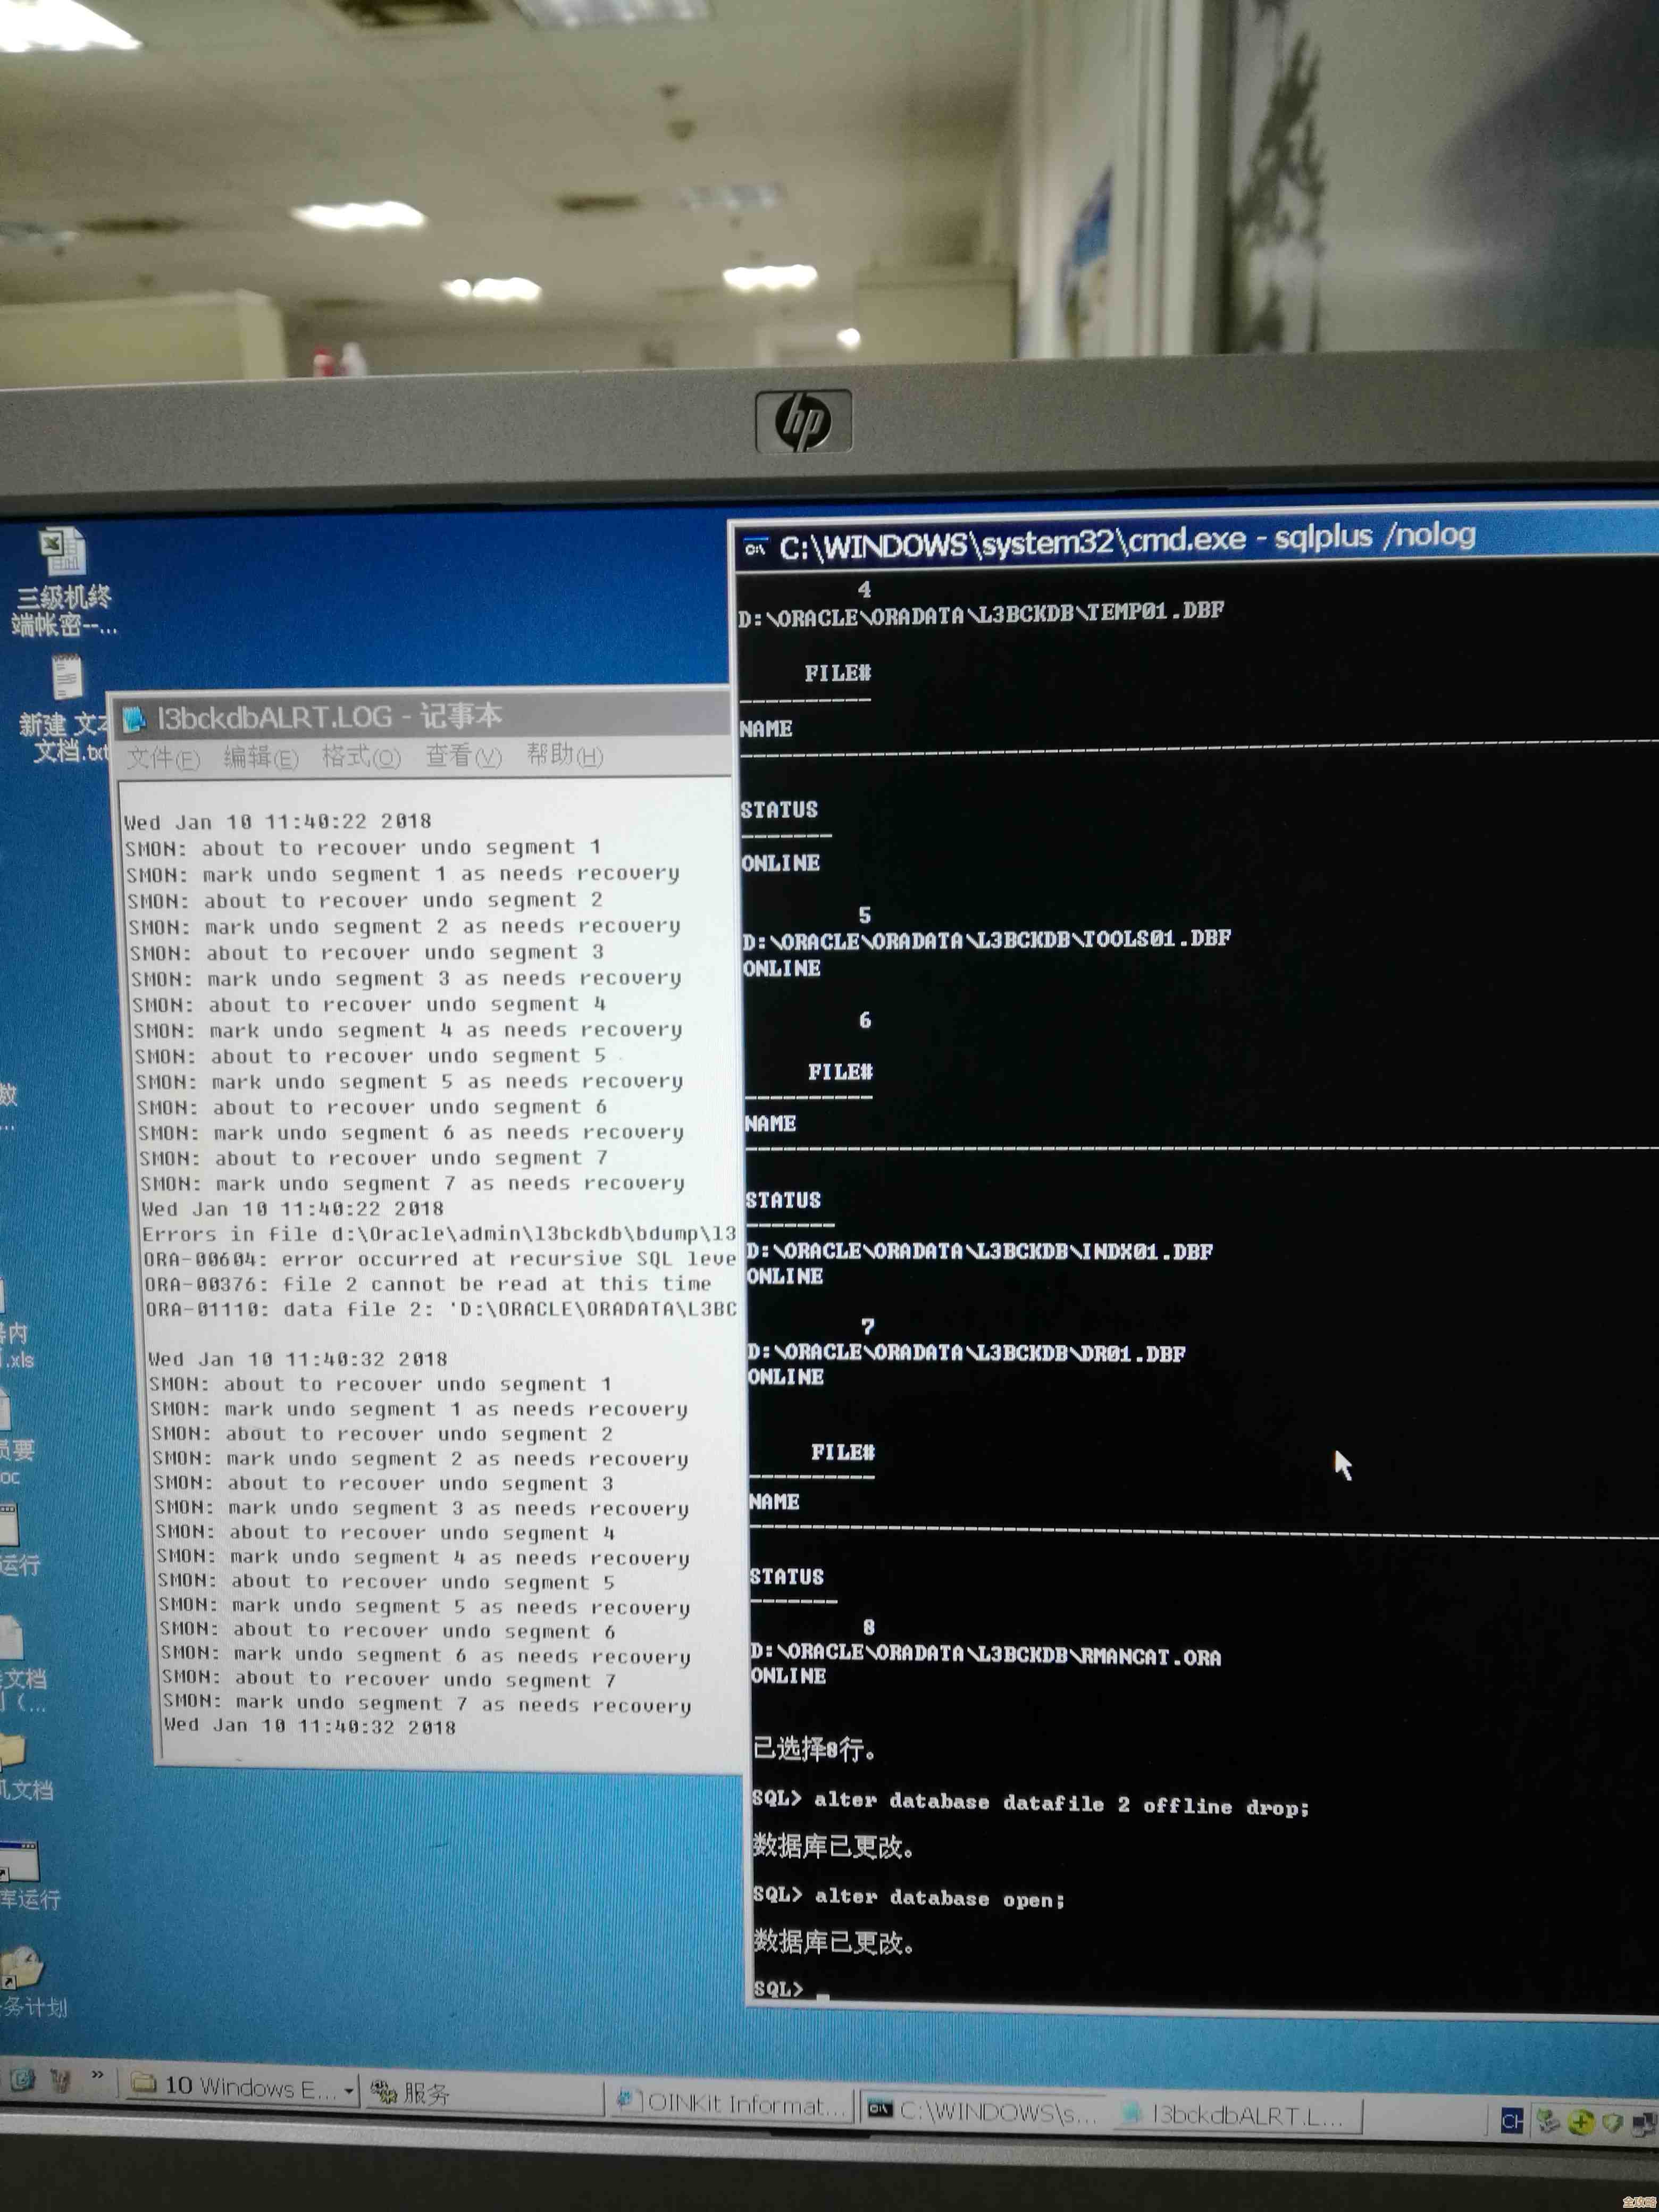Click the Notepad icon in the l3bckdbALRT.LOG title bar

coord(135,718)
